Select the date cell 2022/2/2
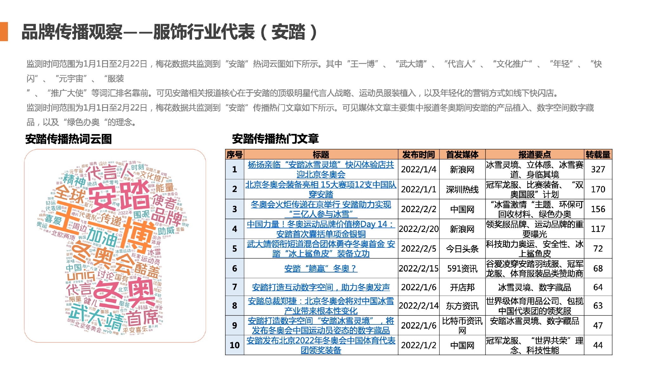649x365 pixels. (x=419, y=209)
